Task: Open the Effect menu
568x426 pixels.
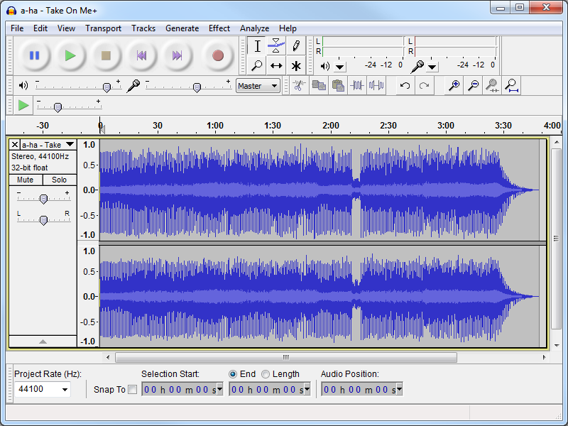Action: pos(219,28)
